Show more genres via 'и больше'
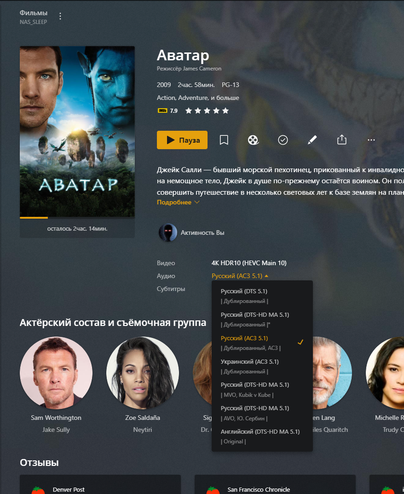The width and height of the screenshot is (404, 494). point(225,98)
